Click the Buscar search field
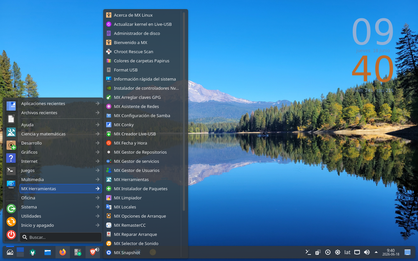The image size is (418, 261). point(61,237)
